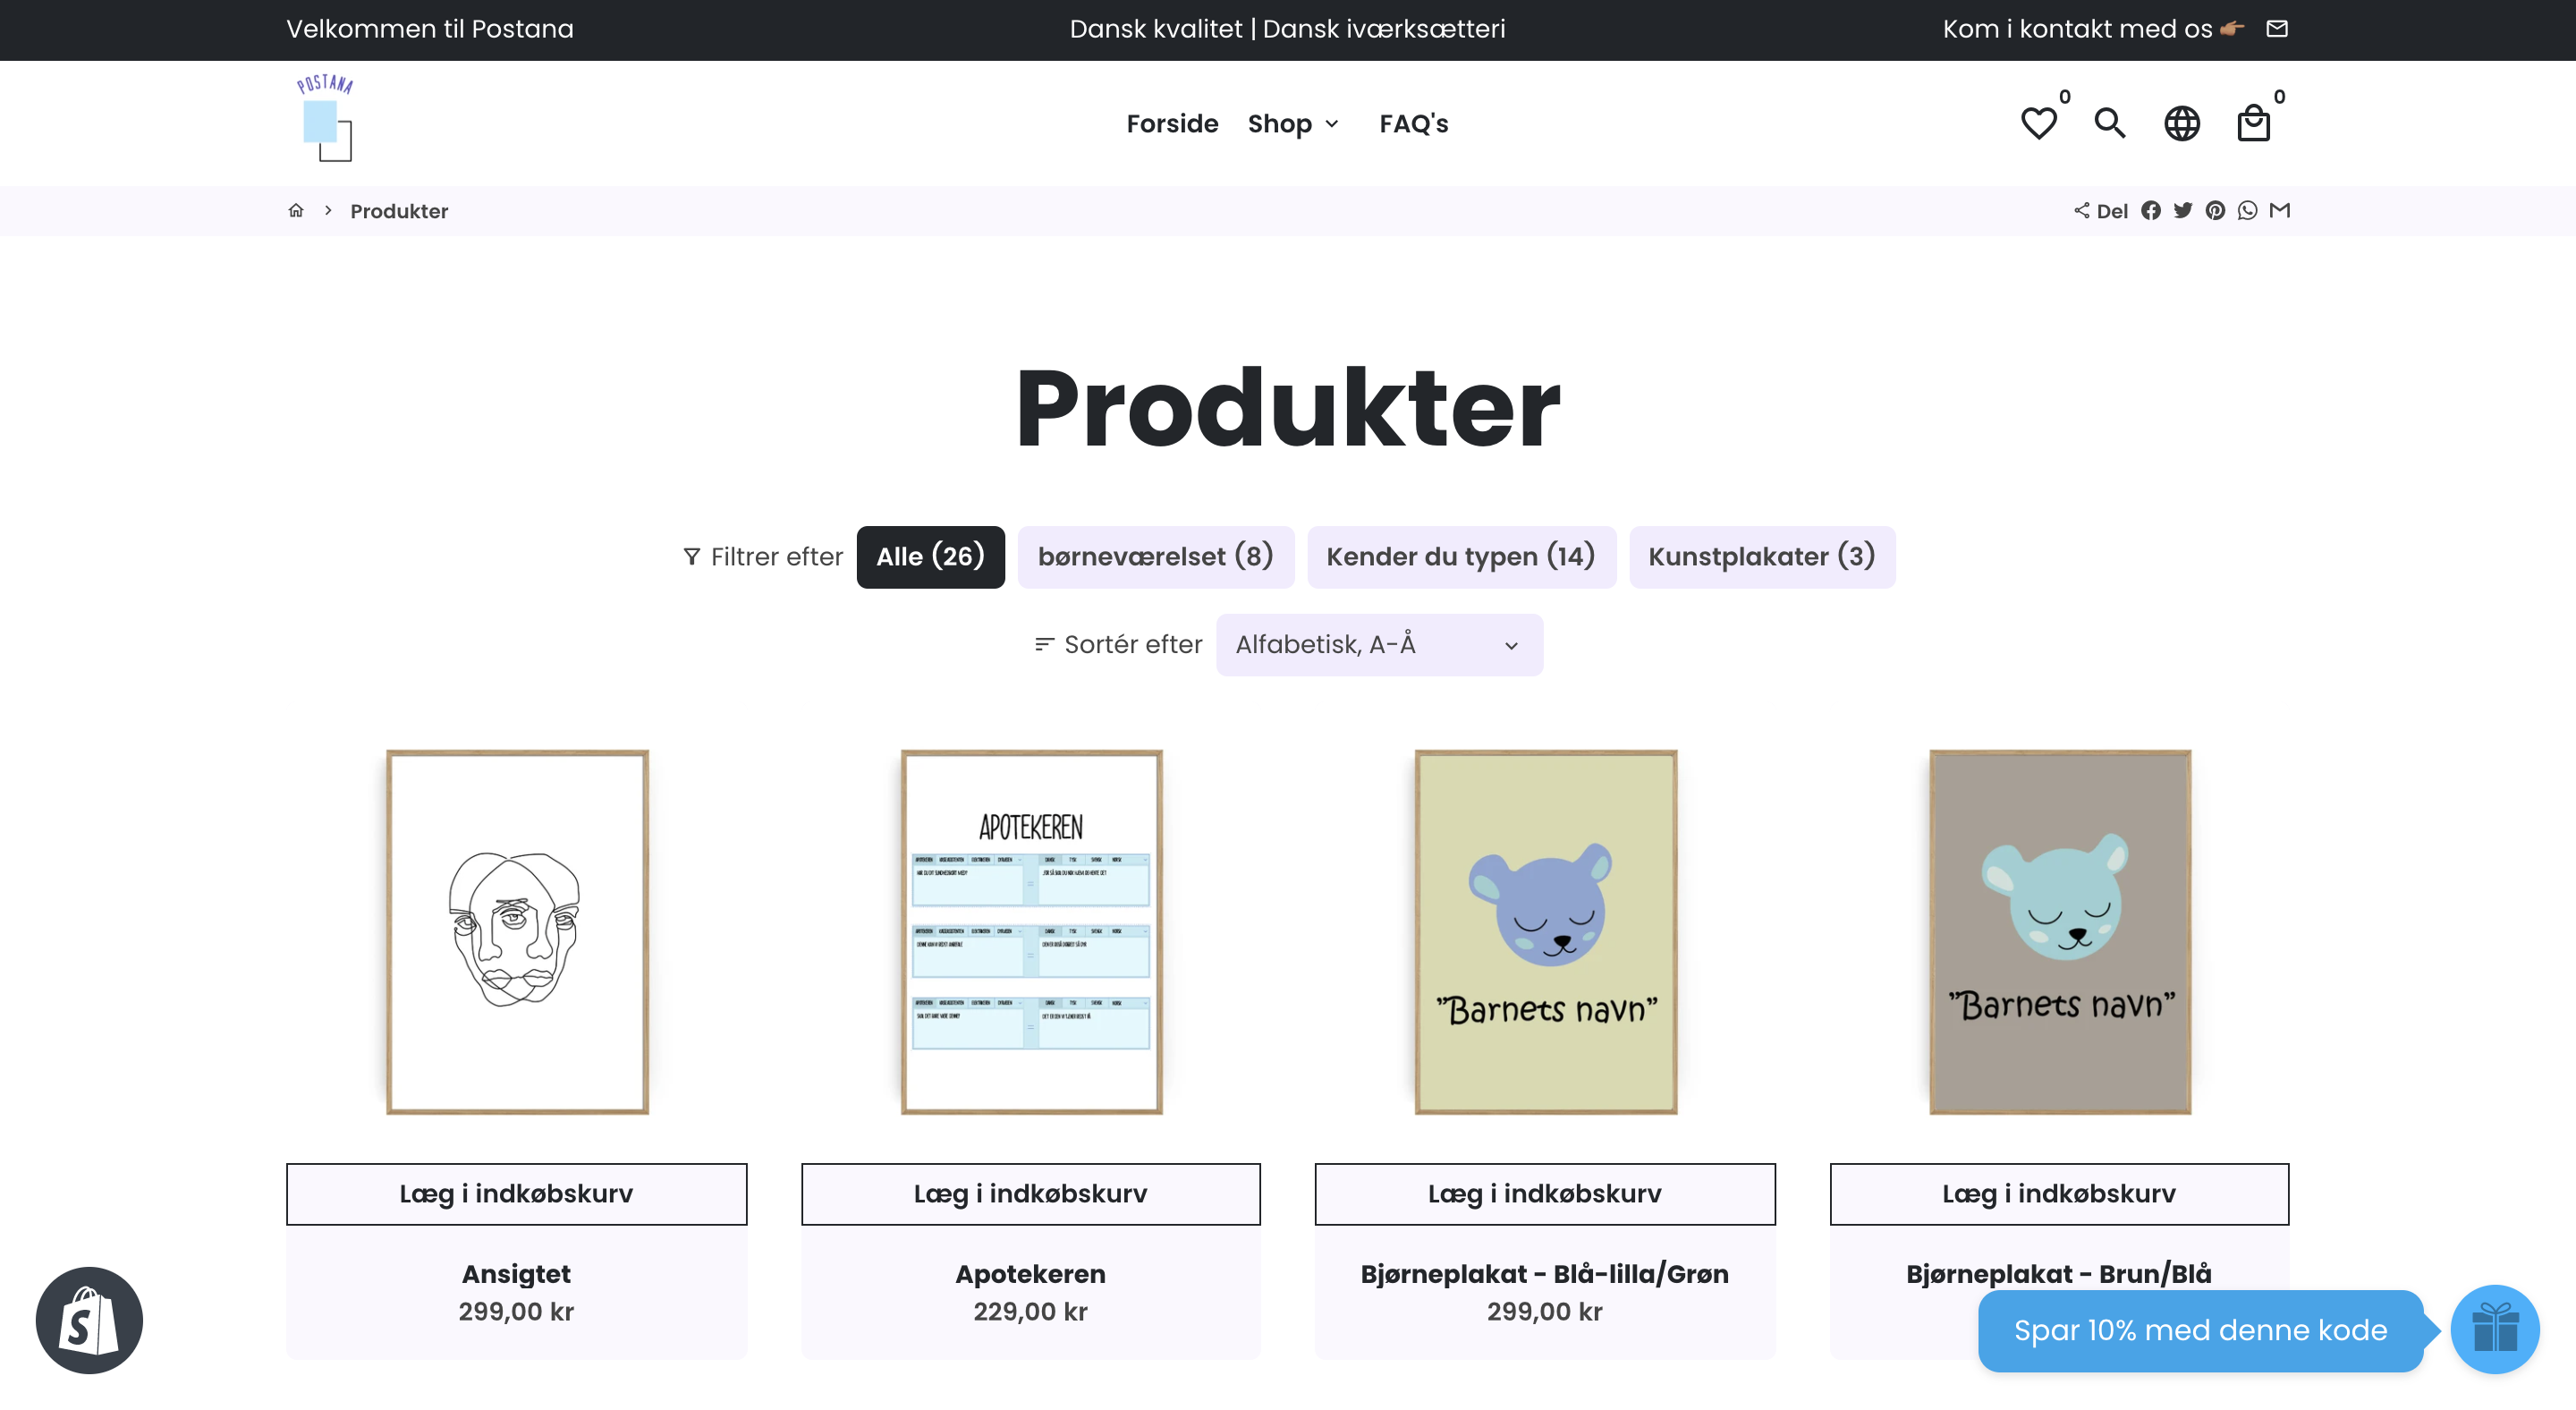Share via WhatsApp icon
The width and height of the screenshot is (2576, 1410).
(x=2247, y=211)
